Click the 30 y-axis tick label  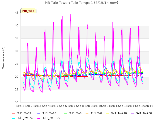click(x=16, y=51)
